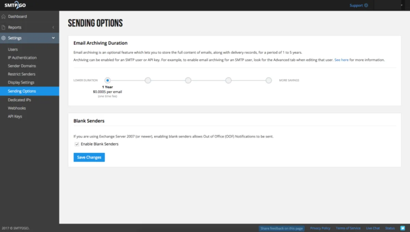The image size is (410, 232).
Task: Select the middle archiving duration stop
Action: point(188,80)
